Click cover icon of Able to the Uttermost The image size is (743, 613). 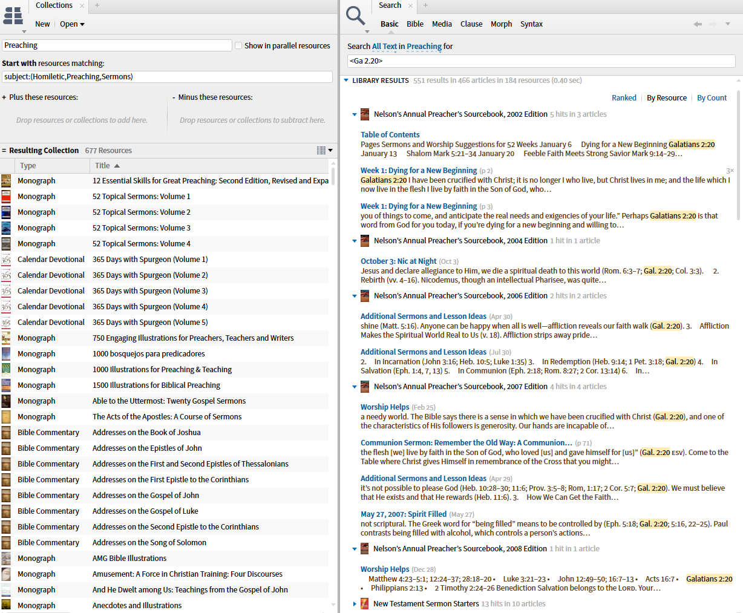[x=6, y=401]
